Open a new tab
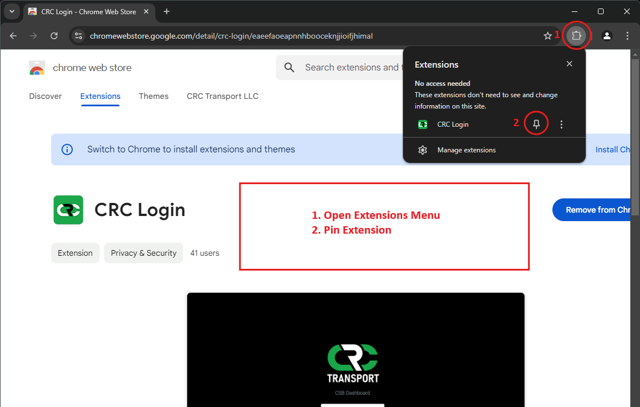 [x=167, y=11]
